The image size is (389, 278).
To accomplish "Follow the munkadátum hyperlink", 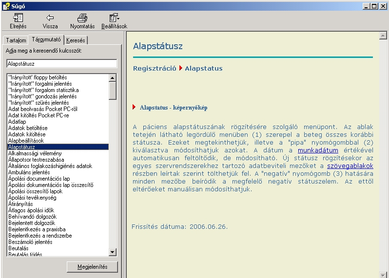I will [318, 150].
